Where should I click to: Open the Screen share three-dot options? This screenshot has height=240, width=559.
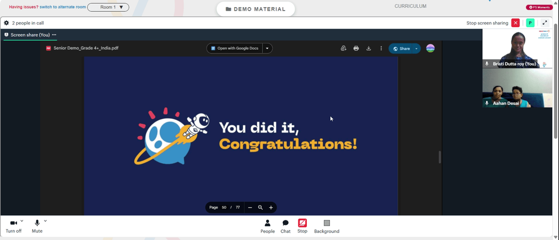(x=54, y=35)
